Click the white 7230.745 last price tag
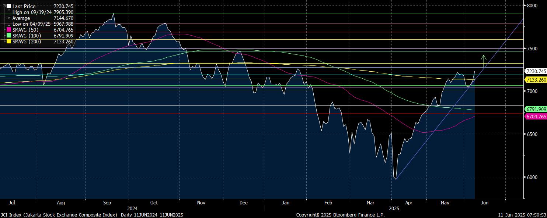The height and width of the screenshot is (218, 547). coord(536,71)
